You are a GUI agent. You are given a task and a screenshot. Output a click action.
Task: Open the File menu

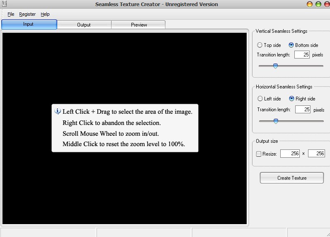coord(11,14)
